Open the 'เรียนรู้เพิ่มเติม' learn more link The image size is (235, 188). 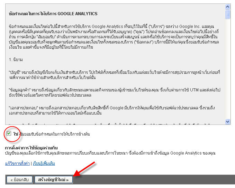[x=44, y=164]
